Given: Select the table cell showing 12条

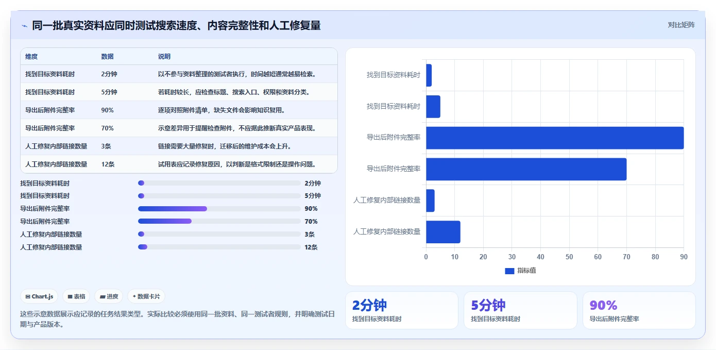Looking at the screenshot, I should coord(108,164).
